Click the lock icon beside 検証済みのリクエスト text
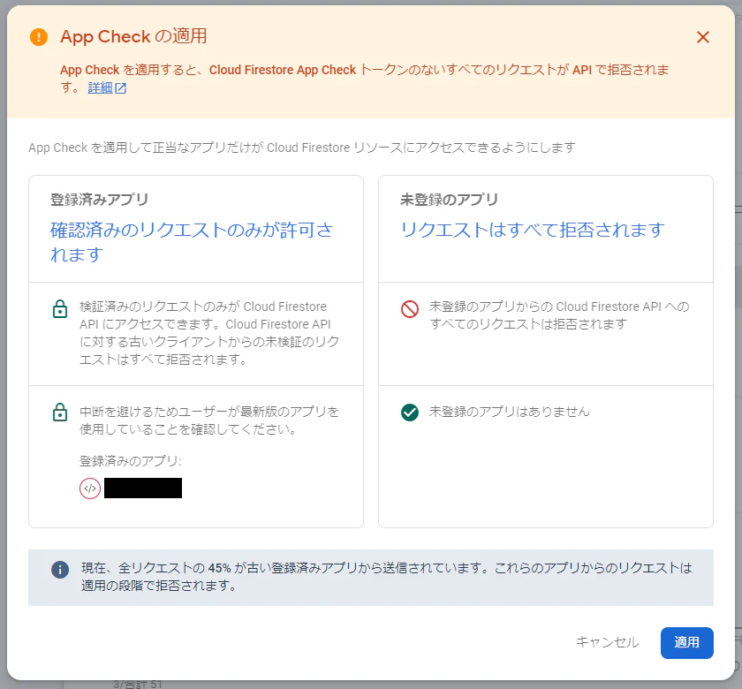Viewport: 742px width, 689px height. click(60, 308)
